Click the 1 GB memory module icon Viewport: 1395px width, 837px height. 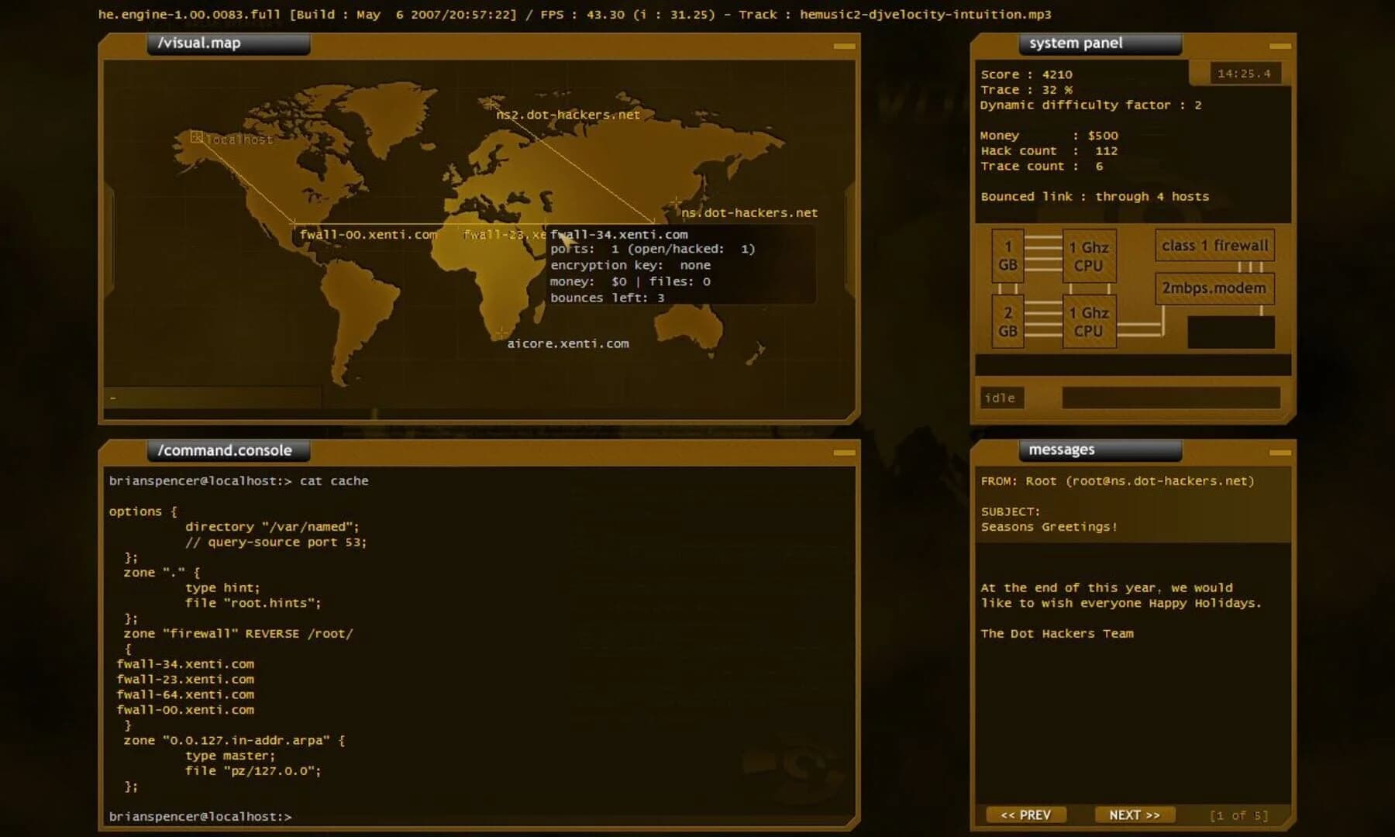1007,256
